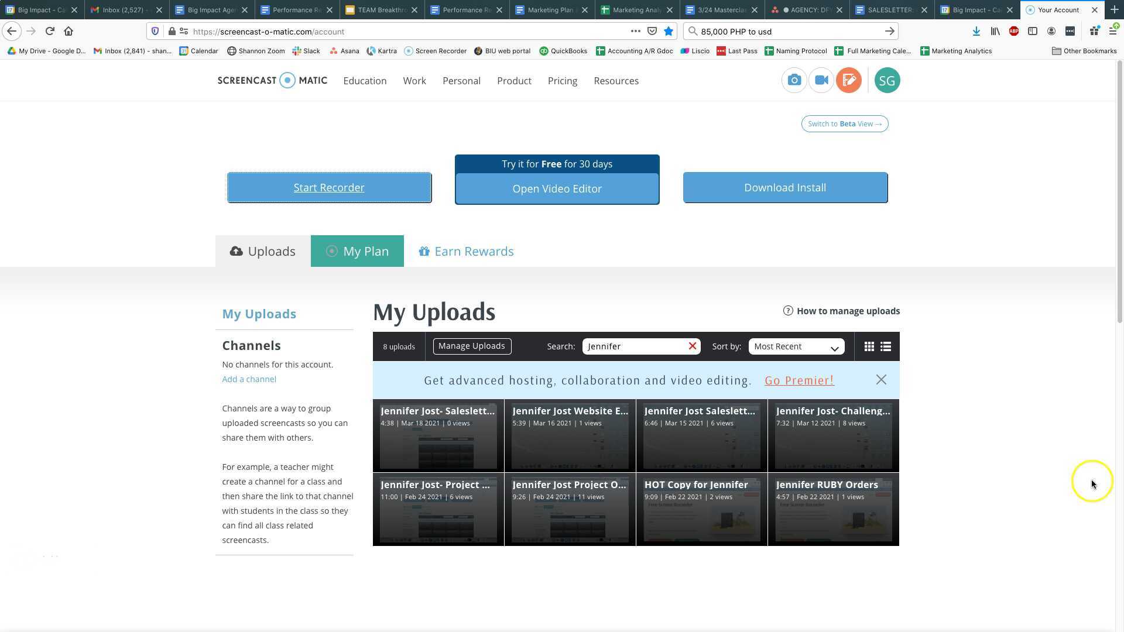Click the browser home icon
The image size is (1124, 632).
click(68, 31)
